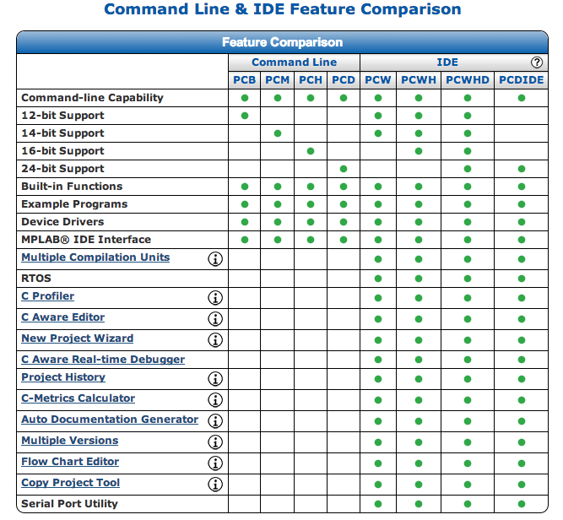The image size is (563, 520).
Task: Open C Aware Real-time Debugger link
Action: 103,360
